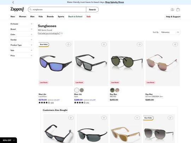Open the shopping cart icon
The image size is (191, 143).
click(x=178, y=10)
